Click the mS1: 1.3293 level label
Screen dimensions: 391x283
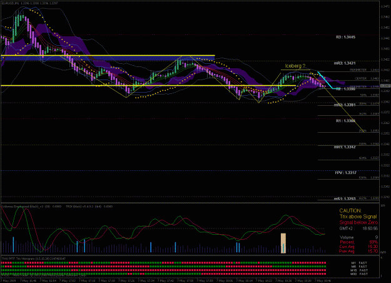click(x=345, y=199)
